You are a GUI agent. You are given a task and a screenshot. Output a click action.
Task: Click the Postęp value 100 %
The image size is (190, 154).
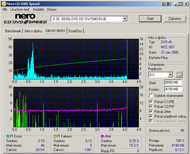pos(180,140)
